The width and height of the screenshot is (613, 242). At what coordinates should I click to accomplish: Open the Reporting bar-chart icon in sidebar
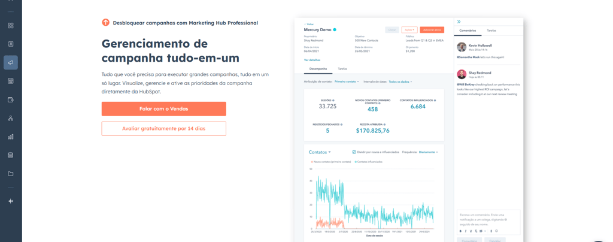tap(11, 137)
